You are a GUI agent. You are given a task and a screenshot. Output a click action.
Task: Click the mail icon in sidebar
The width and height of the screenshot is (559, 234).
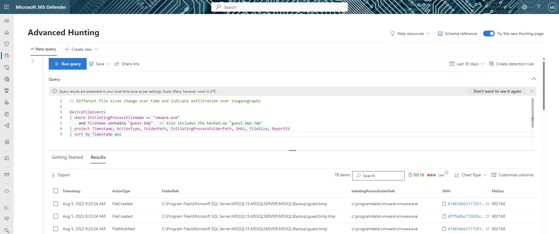(7, 175)
